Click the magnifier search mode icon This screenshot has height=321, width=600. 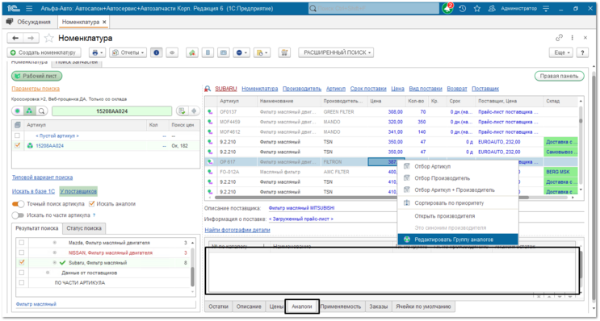pyautogui.click(x=41, y=111)
